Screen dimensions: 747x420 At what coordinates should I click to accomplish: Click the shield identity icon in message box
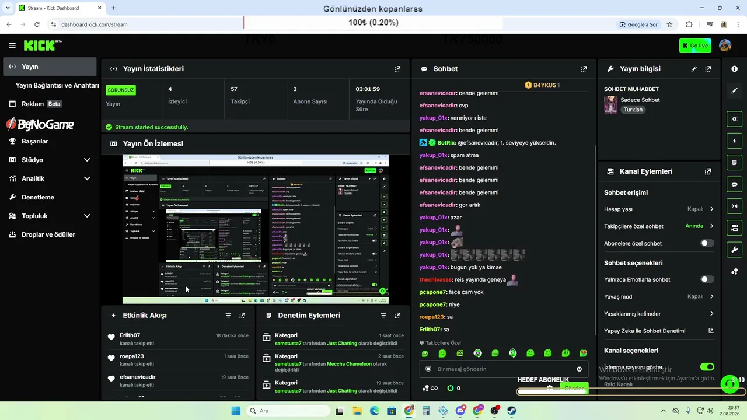click(428, 369)
